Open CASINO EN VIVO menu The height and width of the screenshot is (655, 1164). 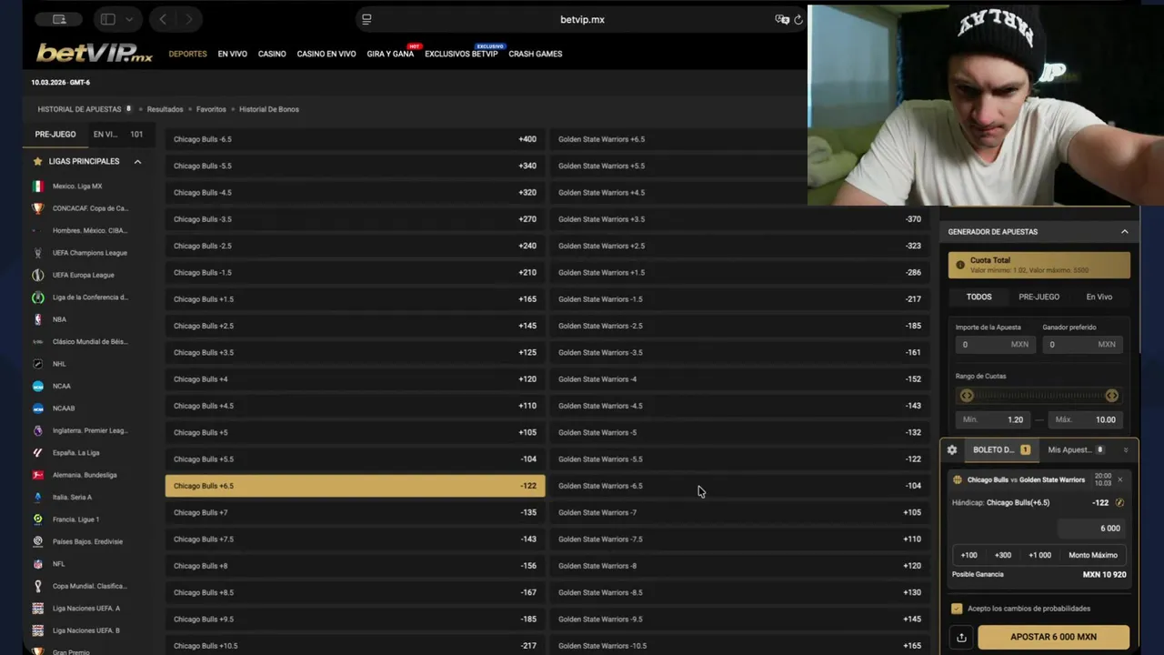click(326, 54)
